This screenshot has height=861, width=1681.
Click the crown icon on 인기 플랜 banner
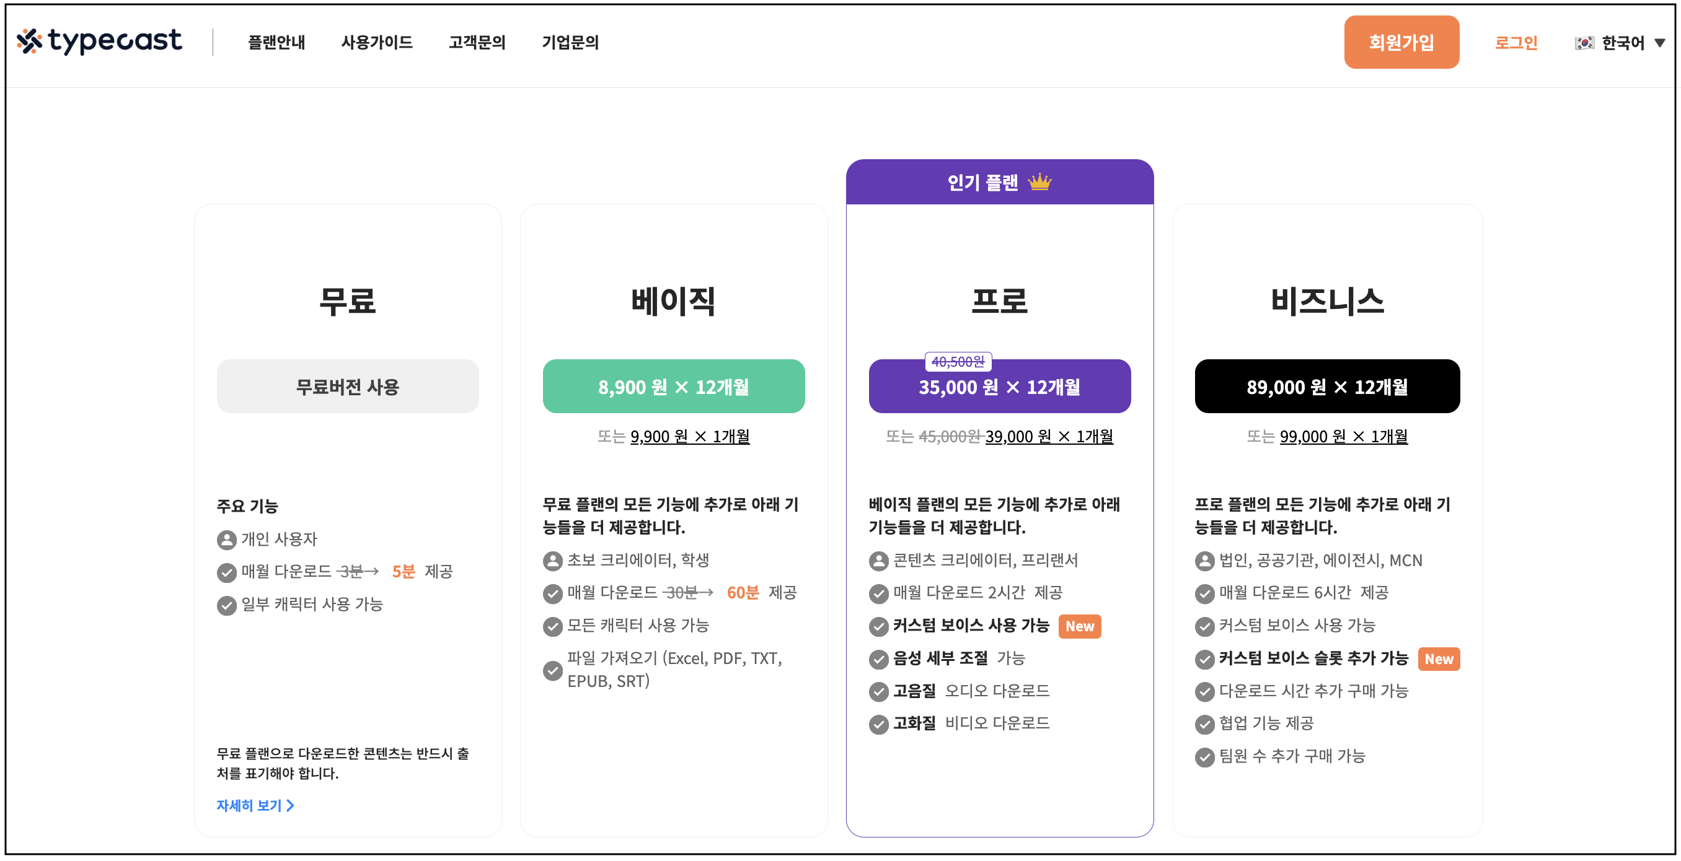pyautogui.click(x=1039, y=182)
